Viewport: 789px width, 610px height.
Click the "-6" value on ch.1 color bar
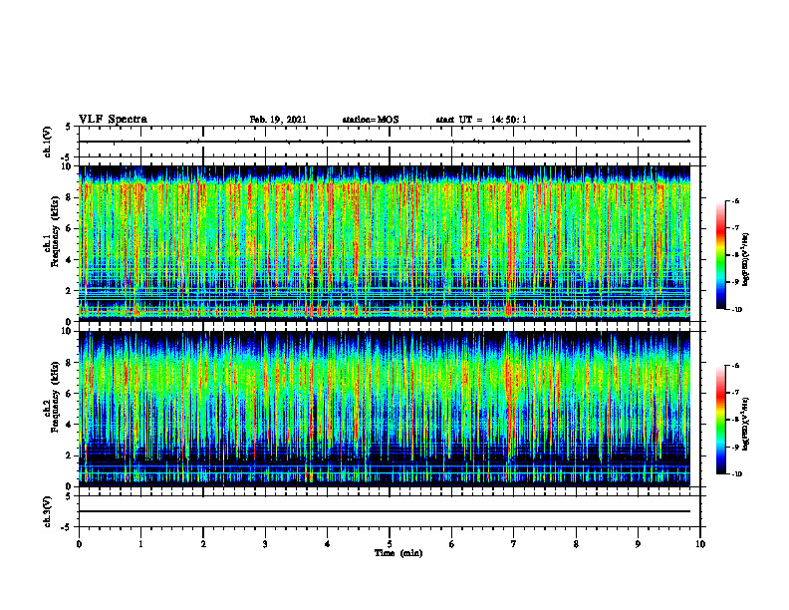(735, 200)
